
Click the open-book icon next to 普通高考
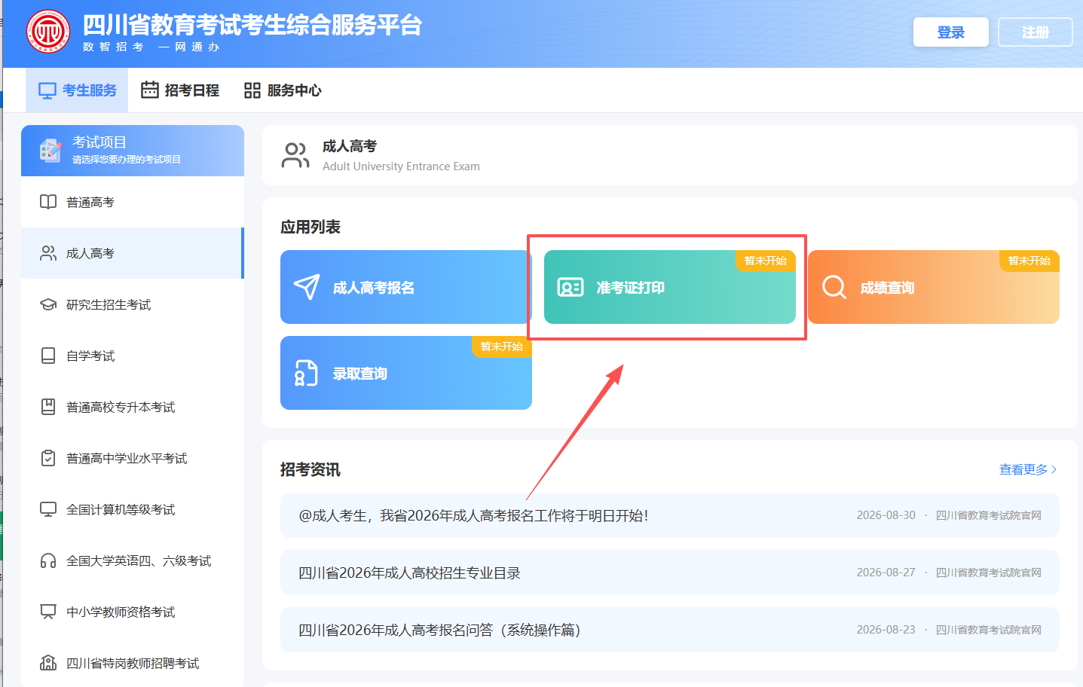pos(48,202)
